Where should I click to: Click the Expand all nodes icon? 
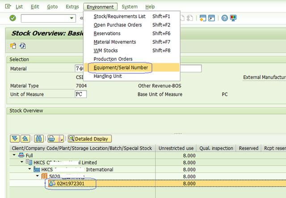coord(14,139)
